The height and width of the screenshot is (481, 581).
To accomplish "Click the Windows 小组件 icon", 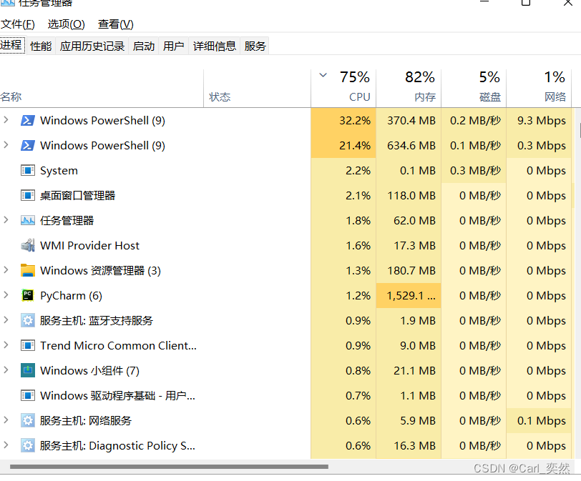I will pyautogui.click(x=28, y=370).
